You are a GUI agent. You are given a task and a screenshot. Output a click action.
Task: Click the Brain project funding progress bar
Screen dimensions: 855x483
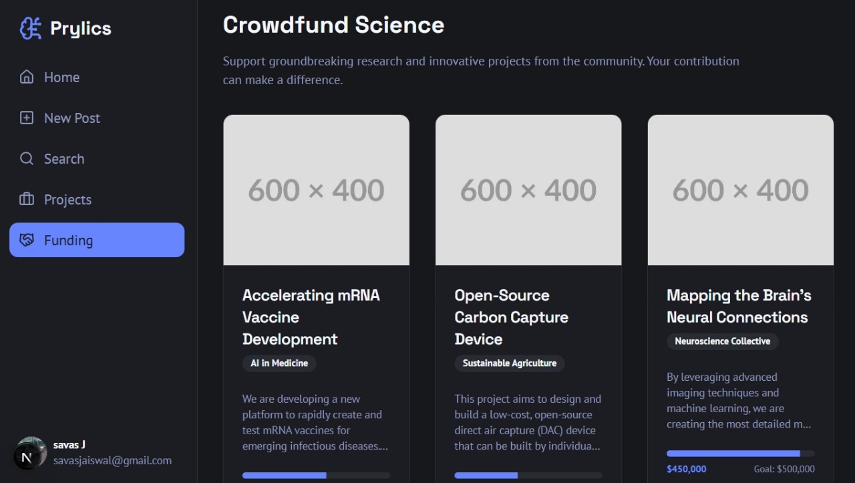pyautogui.click(x=740, y=454)
